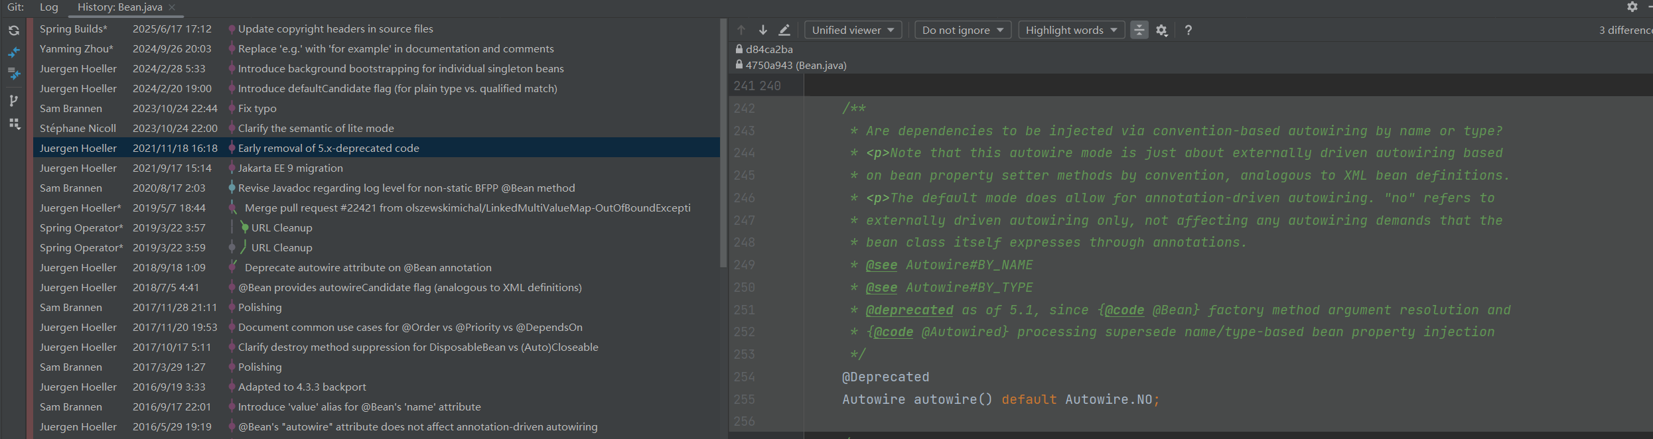The height and width of the screenshot is (439, 1653).
Task: Click the Show Diff blue arrows icon
Action: (14, 52)
